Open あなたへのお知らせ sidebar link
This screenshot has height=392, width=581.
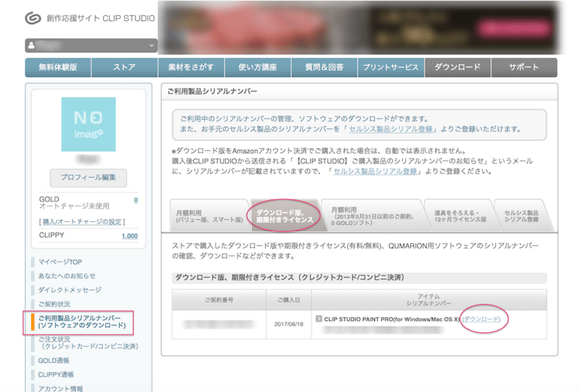point(67,276)
